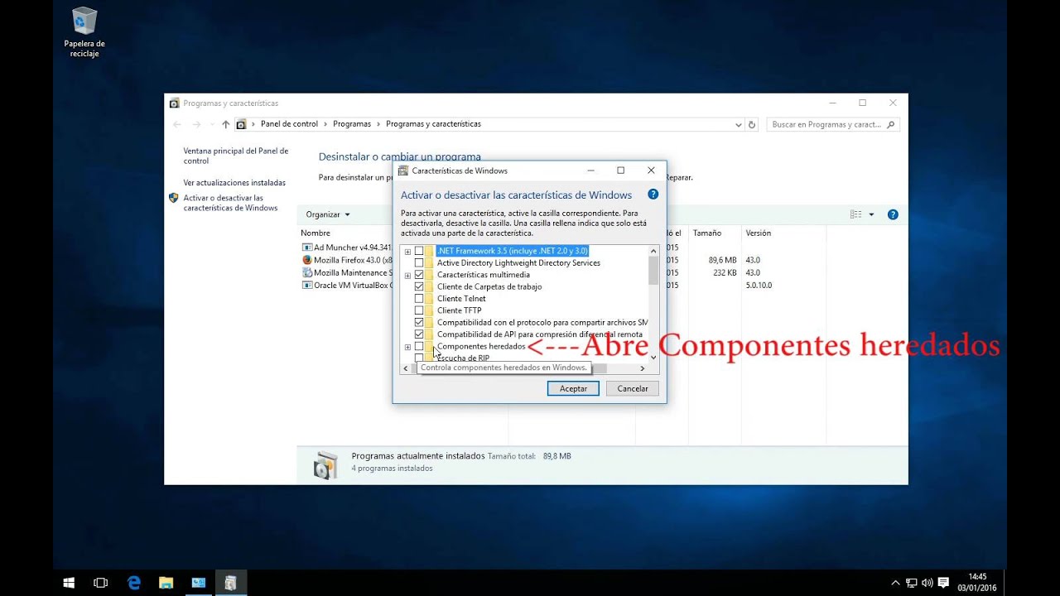Select the 'Active Directory Lightweight Directory Services' row
Viewport: 1060px width, 596px height.
point(518,262)
